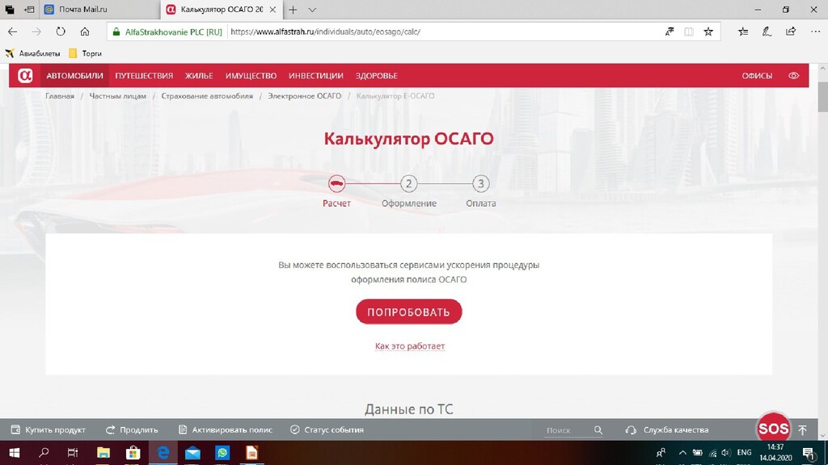Click the share page icon
The image size is (828, 465).
pos(791,31)
